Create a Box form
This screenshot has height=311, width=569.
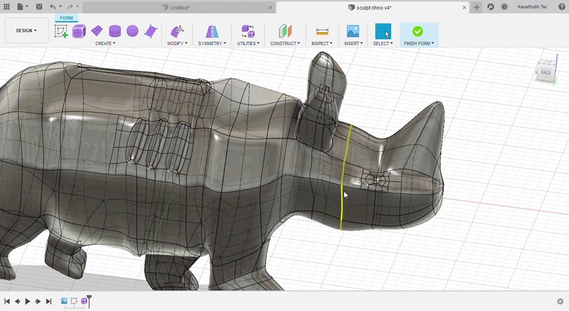click(x=79, y=31)
